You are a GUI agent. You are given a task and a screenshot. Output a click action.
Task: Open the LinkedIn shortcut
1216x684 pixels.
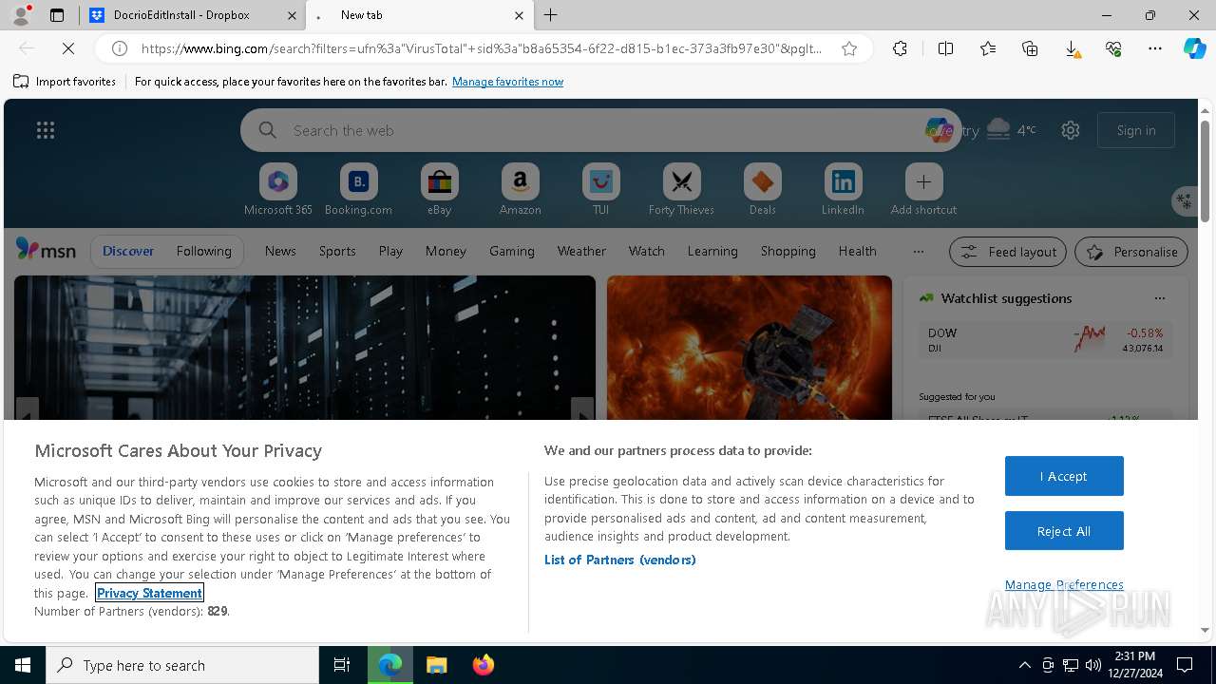point(843,189)
